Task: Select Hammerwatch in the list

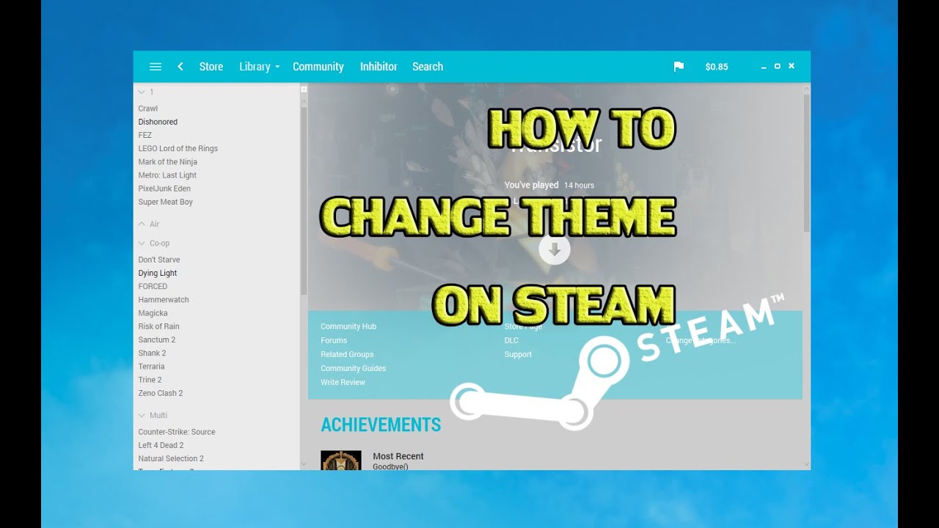Action: [164, 300]
